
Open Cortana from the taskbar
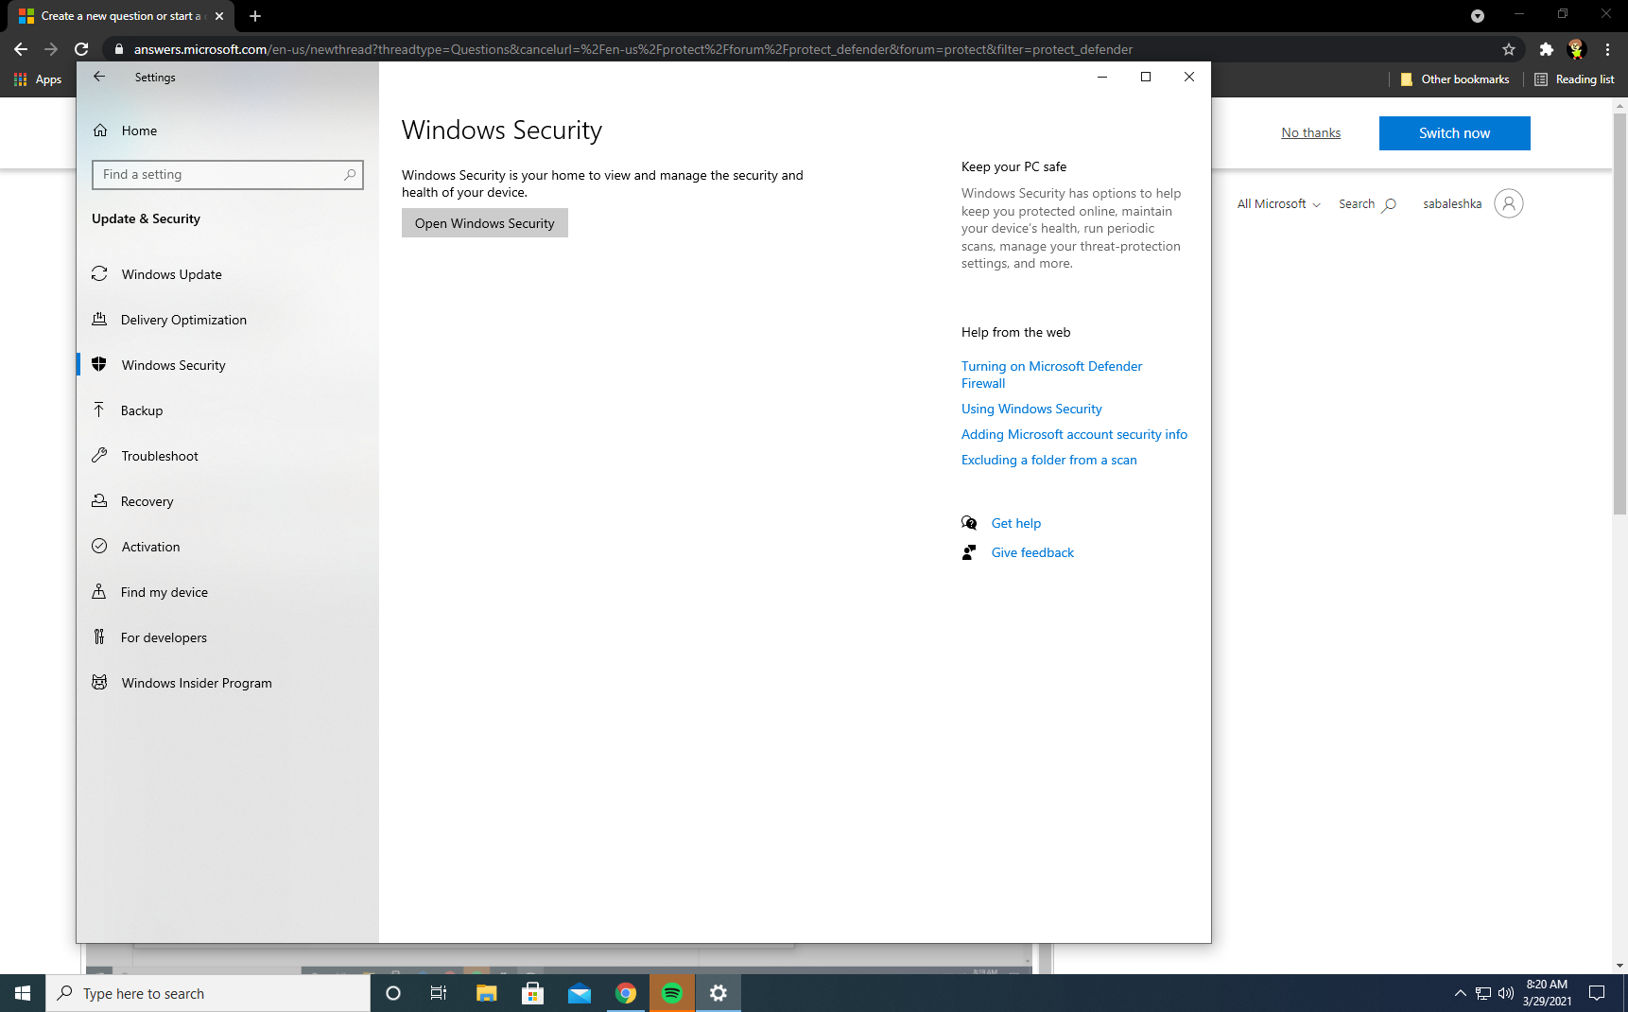pyautogui.click(x=393, y=993)
